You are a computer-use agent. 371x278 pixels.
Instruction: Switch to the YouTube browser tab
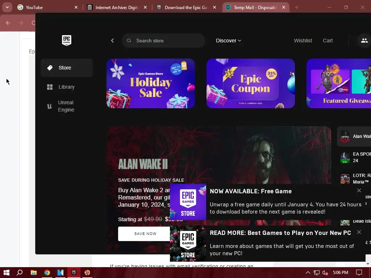[47, 8]
